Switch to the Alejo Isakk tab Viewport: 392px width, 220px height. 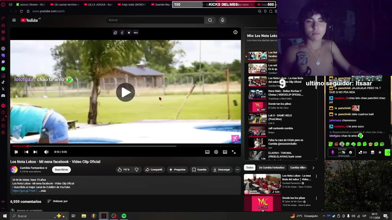point(132,5)
